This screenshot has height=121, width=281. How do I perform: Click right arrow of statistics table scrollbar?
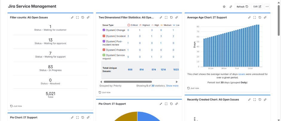[x=177, y=82]
